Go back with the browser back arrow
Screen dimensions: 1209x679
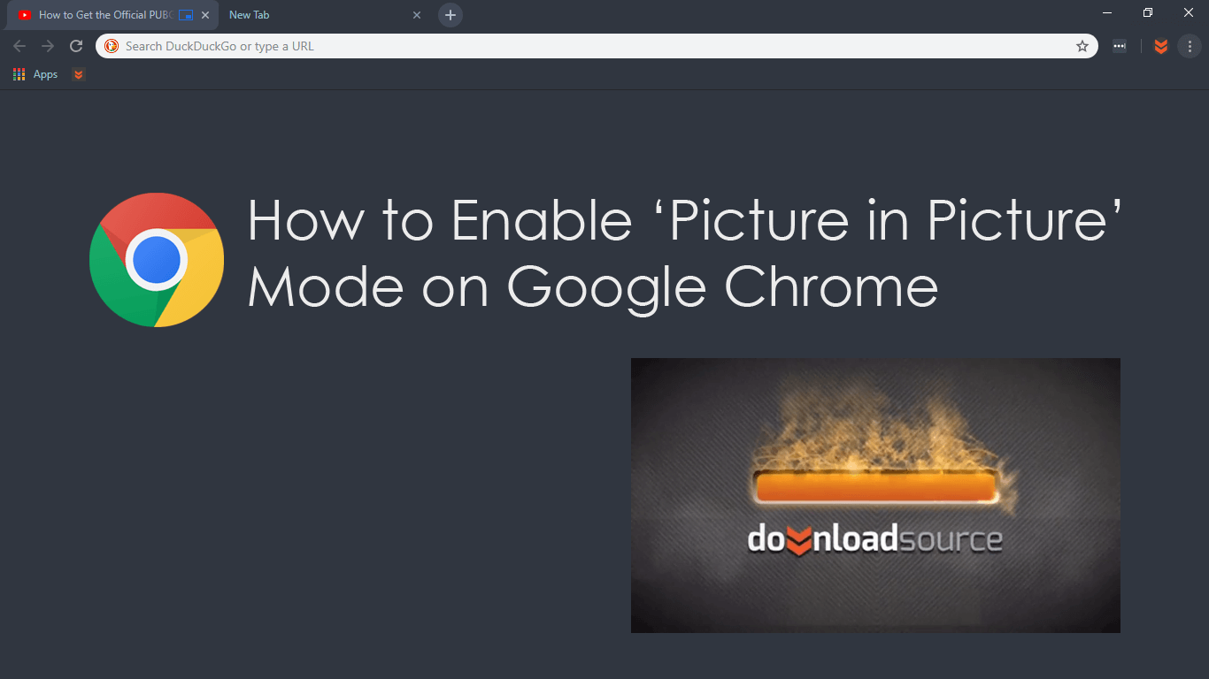(19, 46)
